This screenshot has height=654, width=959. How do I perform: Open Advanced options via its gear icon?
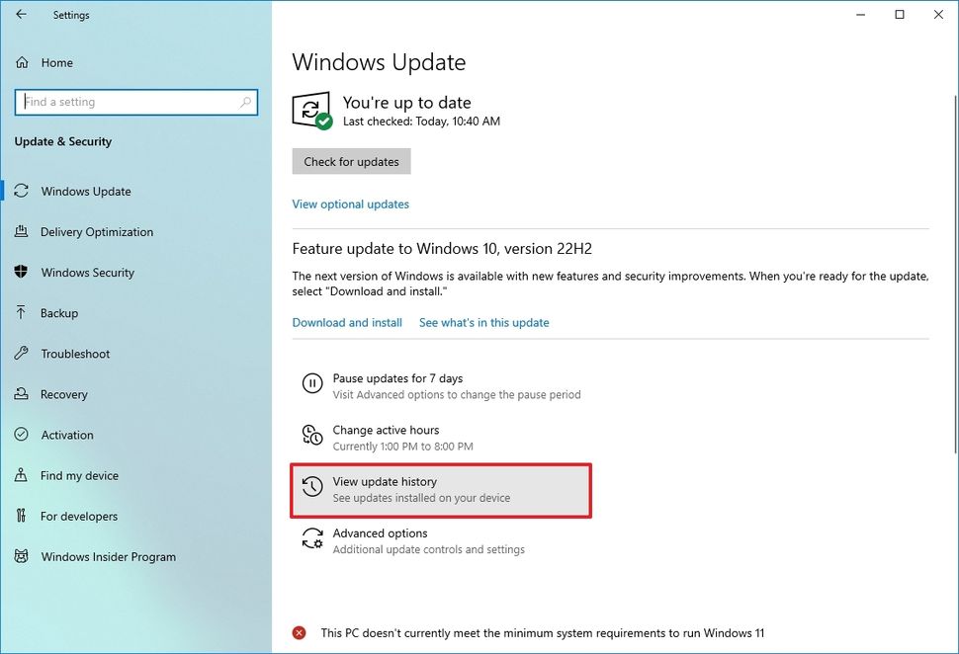310,538
